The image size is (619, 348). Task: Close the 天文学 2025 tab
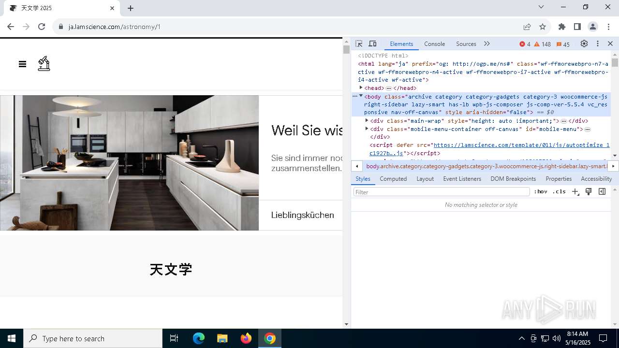coord(112,8)
